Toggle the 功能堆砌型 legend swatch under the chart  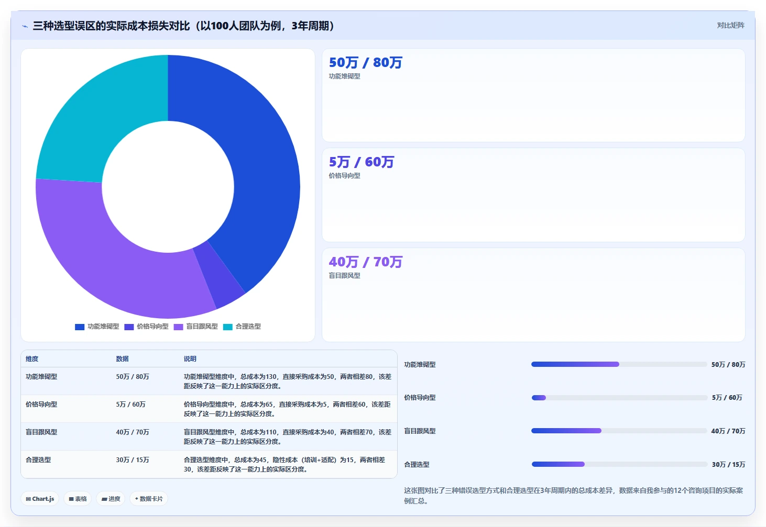pos(80,327)
